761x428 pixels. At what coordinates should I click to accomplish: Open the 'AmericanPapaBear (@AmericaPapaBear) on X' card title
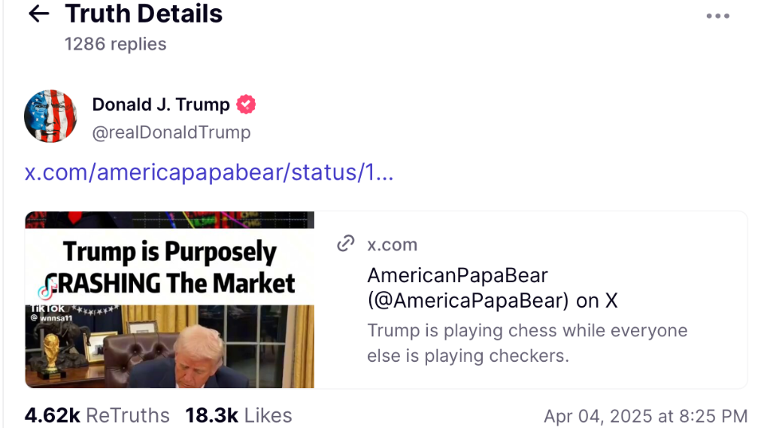point(492,288)
